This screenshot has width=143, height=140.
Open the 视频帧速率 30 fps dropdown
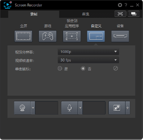click(x=88, y=60)
